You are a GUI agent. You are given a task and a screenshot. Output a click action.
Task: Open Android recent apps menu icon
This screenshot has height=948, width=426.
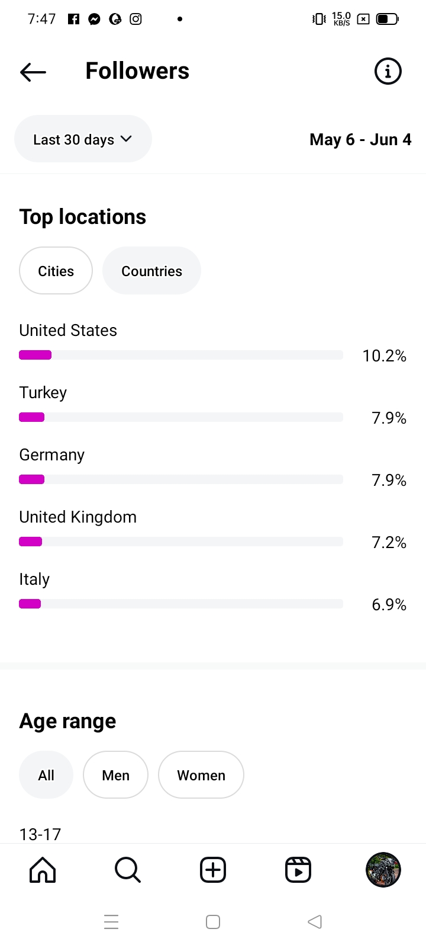click(111, 922)
